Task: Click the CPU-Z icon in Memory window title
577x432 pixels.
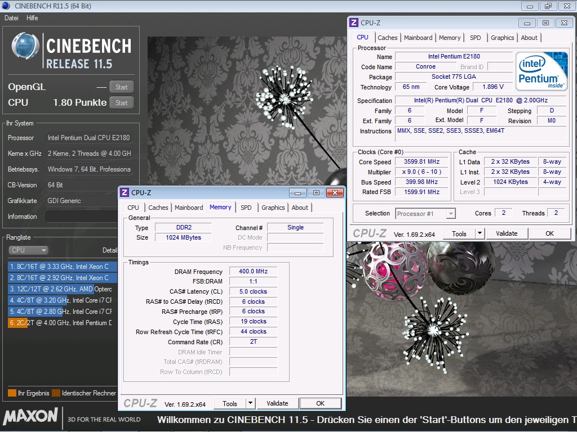Action: [x=125, y=192]
